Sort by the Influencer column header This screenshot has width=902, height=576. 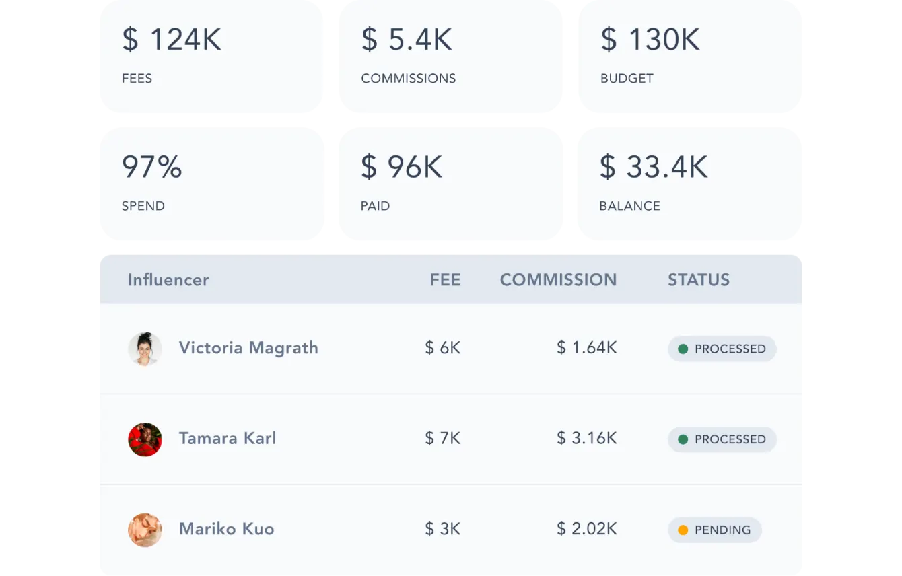[168, 279]
